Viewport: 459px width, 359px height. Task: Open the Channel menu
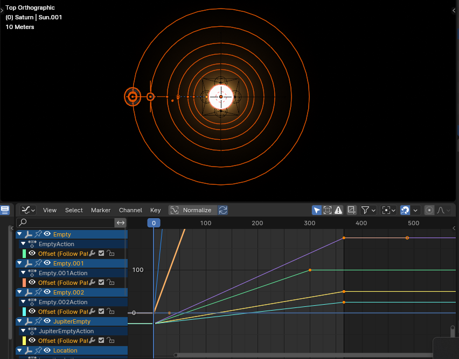(130, 210)
